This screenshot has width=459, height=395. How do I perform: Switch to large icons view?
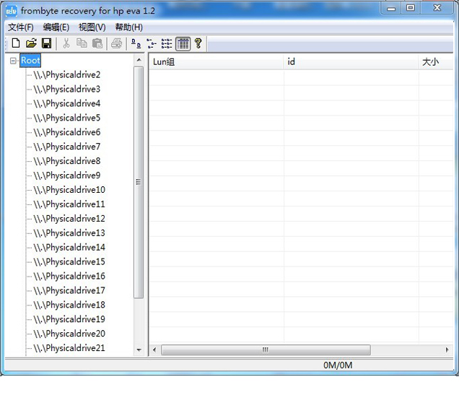[136, 44]
